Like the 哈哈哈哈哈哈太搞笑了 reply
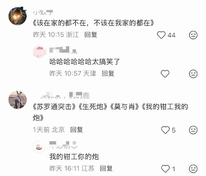The image size is (206, 176). (x=165, y=74)
